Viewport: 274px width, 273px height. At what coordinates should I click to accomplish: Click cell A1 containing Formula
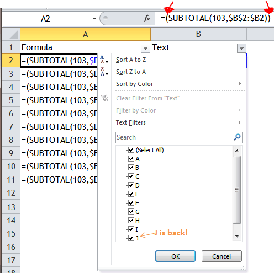pyautogui.click(x=81, y=47)
